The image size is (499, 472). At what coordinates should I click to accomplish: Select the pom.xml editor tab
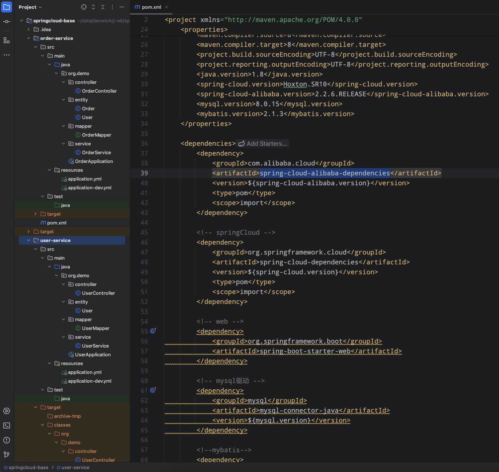[x=151, y=7]
